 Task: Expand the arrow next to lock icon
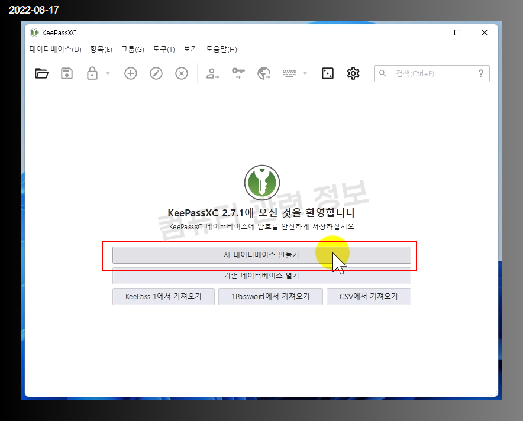click(x=108, y=73)
